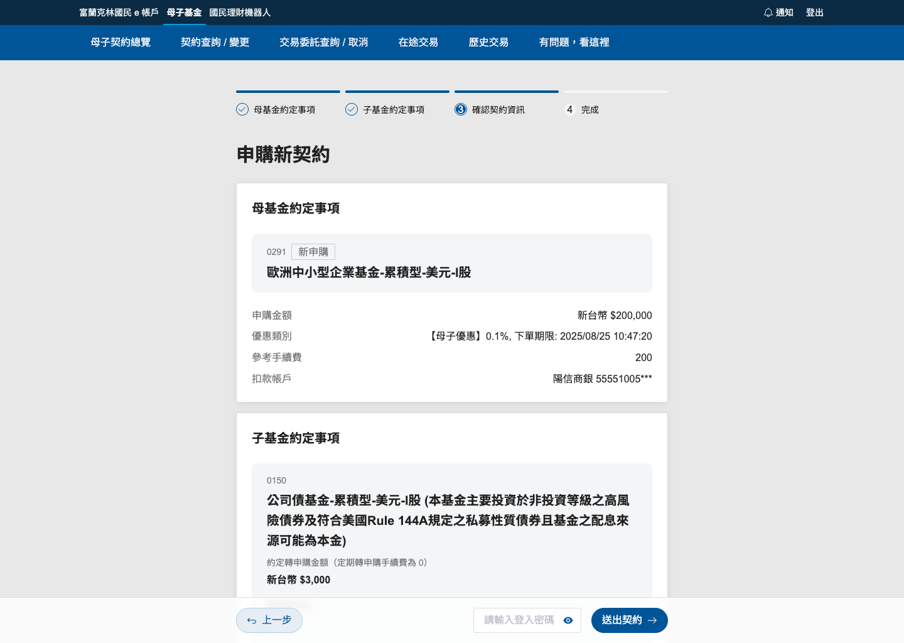The image size is (904, 643).
Task: Open 母子契約總覽 menu item
Action: [121, 42]
